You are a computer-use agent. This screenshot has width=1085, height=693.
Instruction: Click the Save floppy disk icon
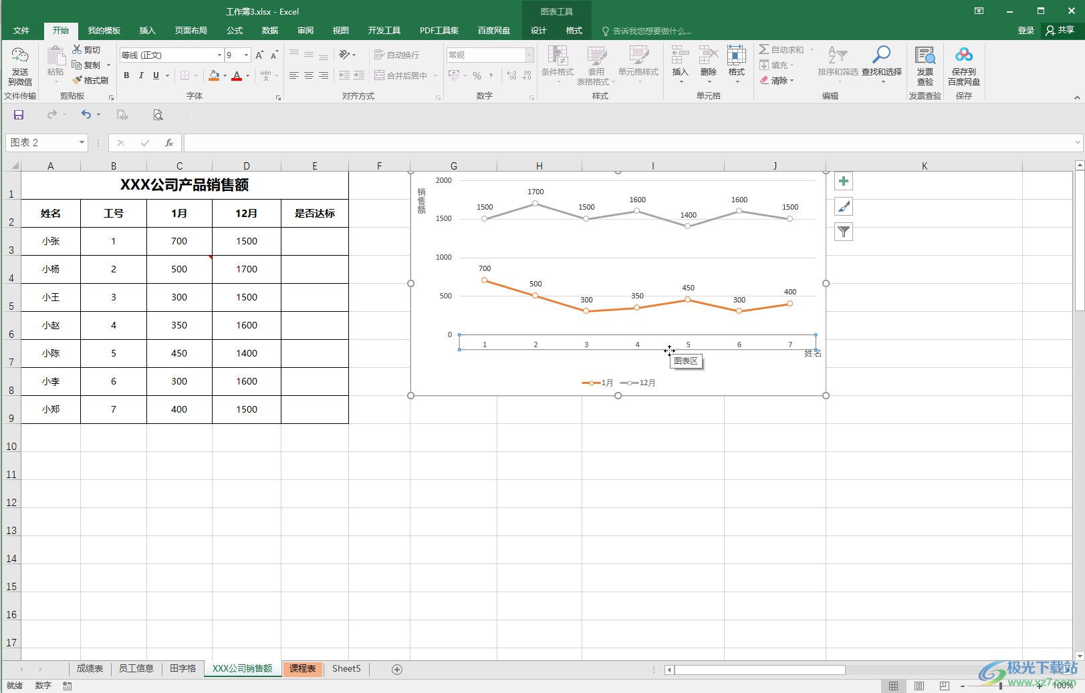[19, 115]
